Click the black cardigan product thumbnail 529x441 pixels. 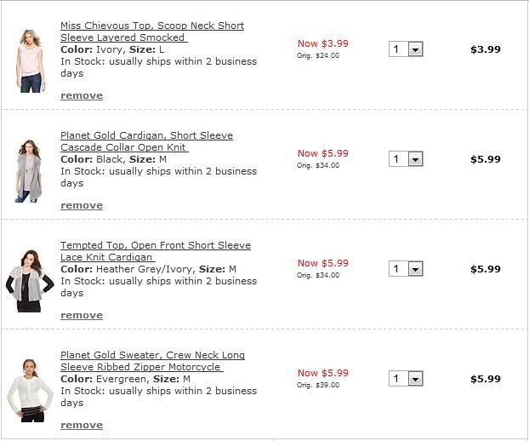(x=29, y=170)
